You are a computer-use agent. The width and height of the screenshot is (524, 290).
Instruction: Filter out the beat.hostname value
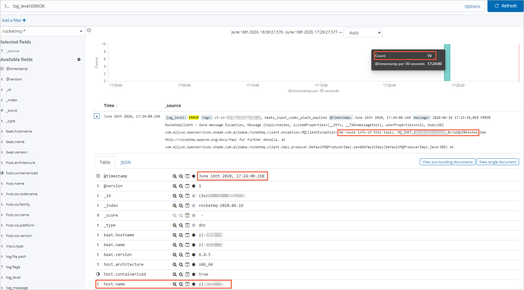[x=181, y=235]
